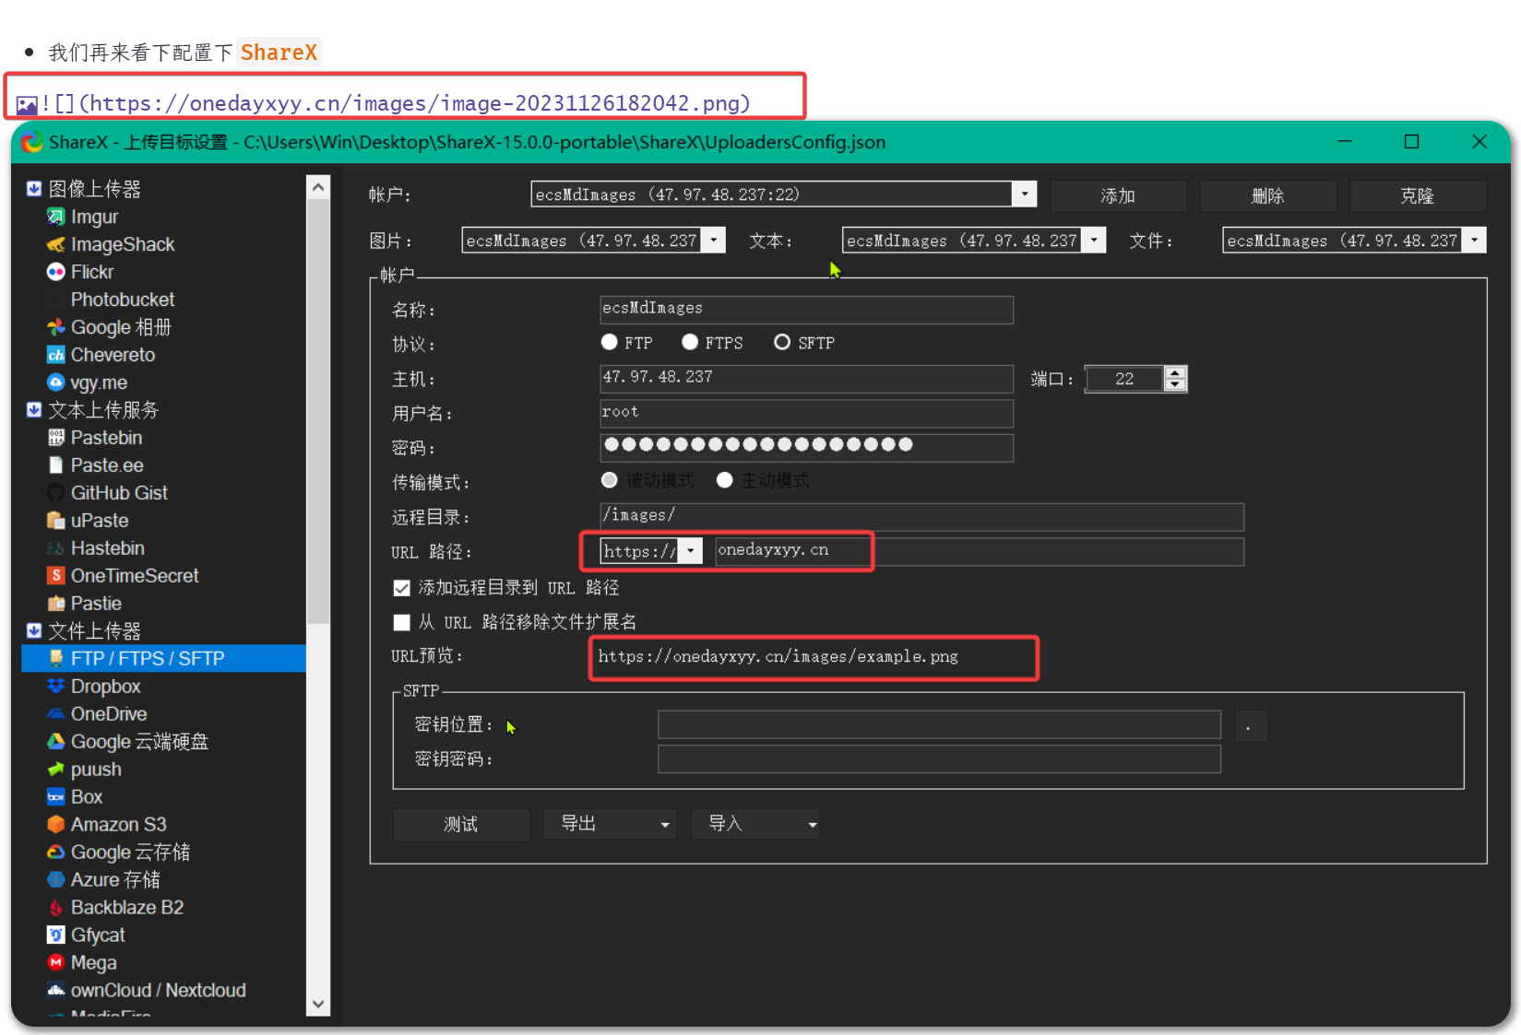Screen dimensions: 1521x1035
Task: Click the Backblaze B2 flame icon
Action: (56, 908)
